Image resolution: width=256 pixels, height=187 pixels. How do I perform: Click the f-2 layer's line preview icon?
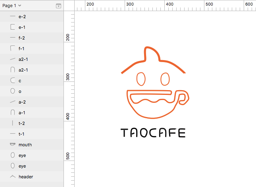13,38
